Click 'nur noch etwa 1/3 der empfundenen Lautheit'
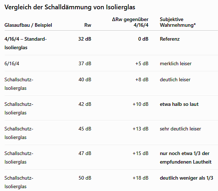Image resolution: width=218 pixels, height=191 pixels. click(185, 158)
